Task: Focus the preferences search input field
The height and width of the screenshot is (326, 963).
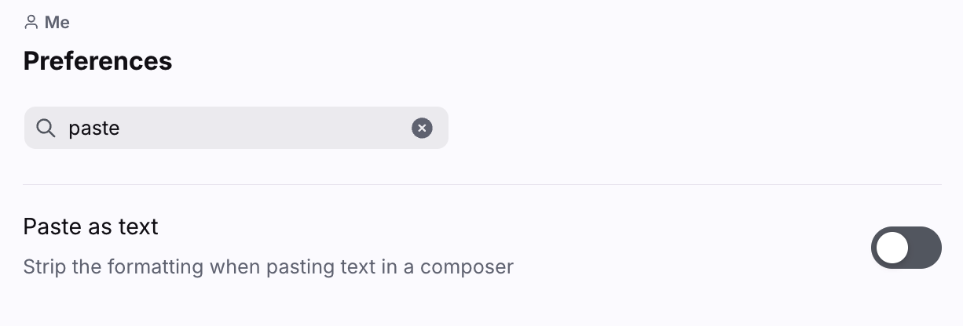Action: pos(236,128)
